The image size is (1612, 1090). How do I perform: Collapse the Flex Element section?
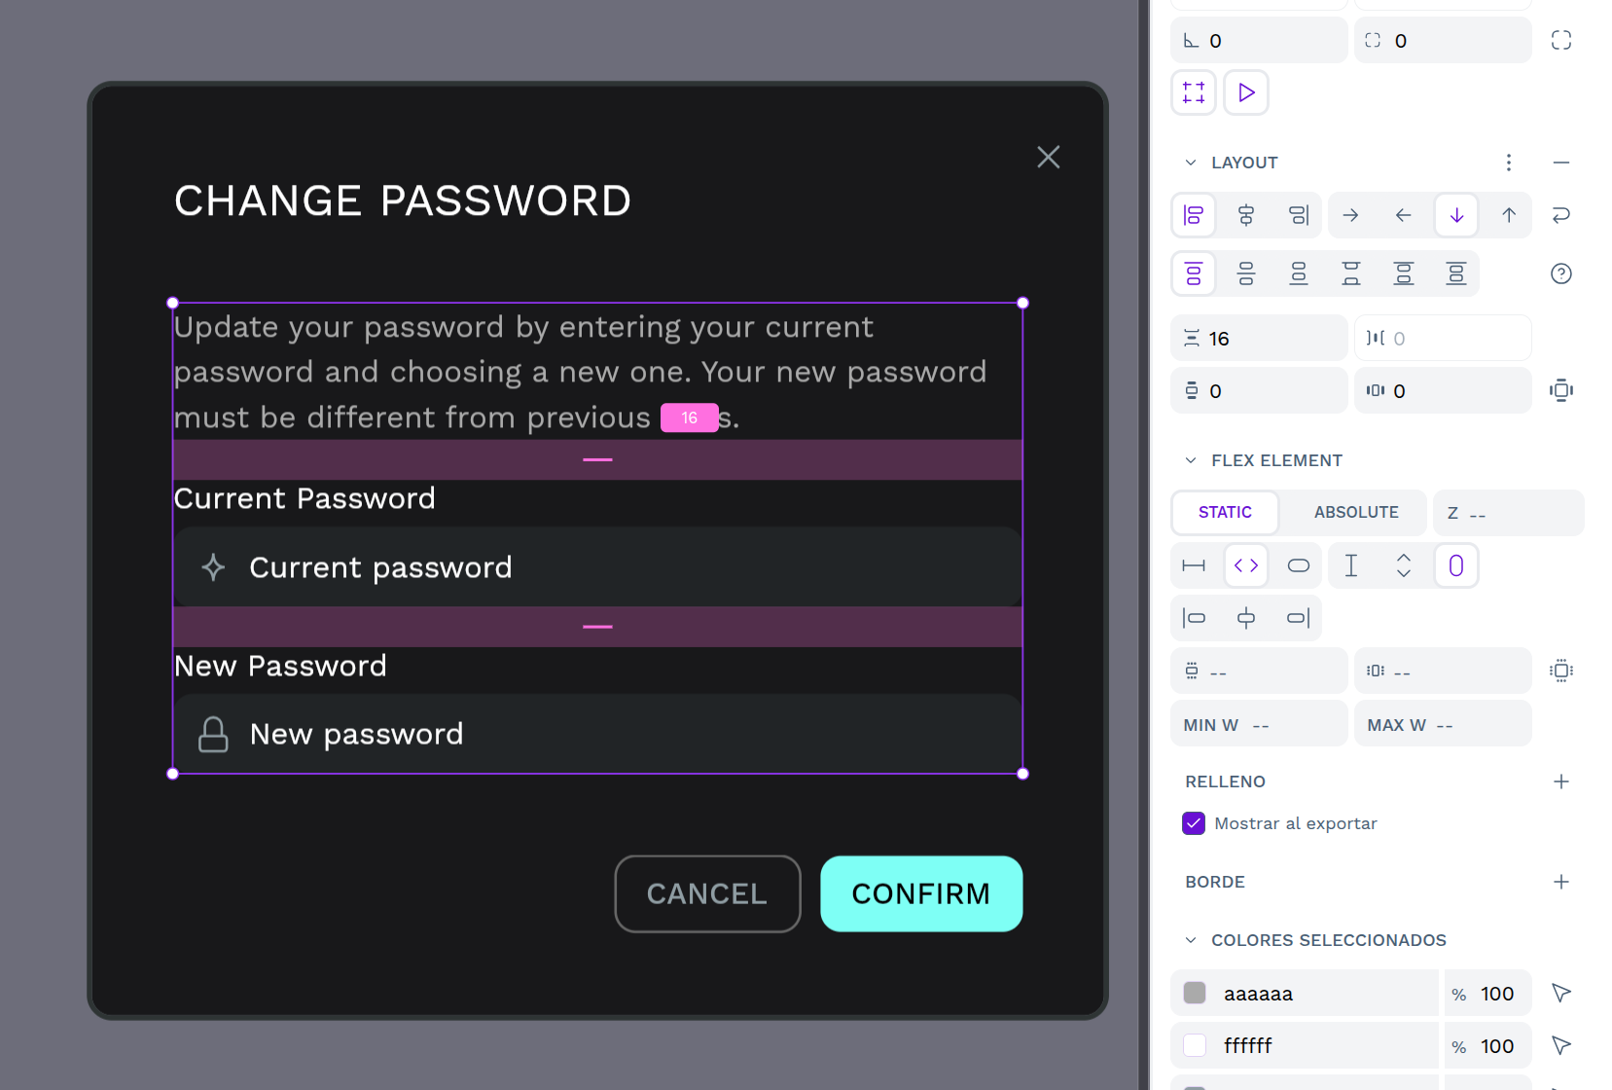tap(1191, 460)
